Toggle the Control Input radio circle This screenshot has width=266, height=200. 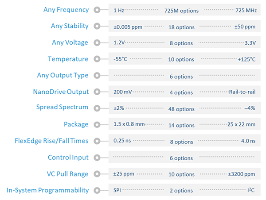97,158
